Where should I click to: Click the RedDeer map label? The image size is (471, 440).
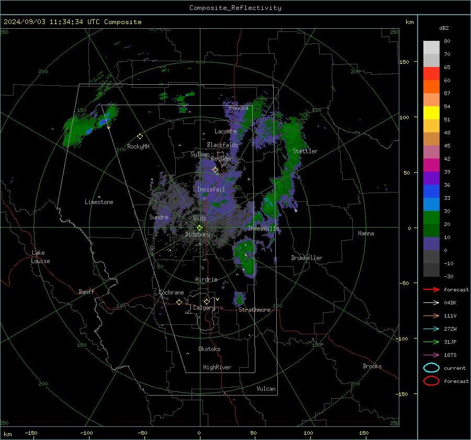pyautogui.click(x=222, y=159)
